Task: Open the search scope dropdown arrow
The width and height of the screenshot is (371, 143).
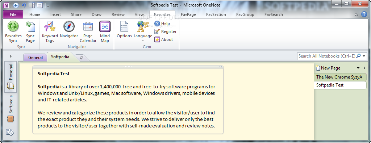Action: [x=364, y=56]
